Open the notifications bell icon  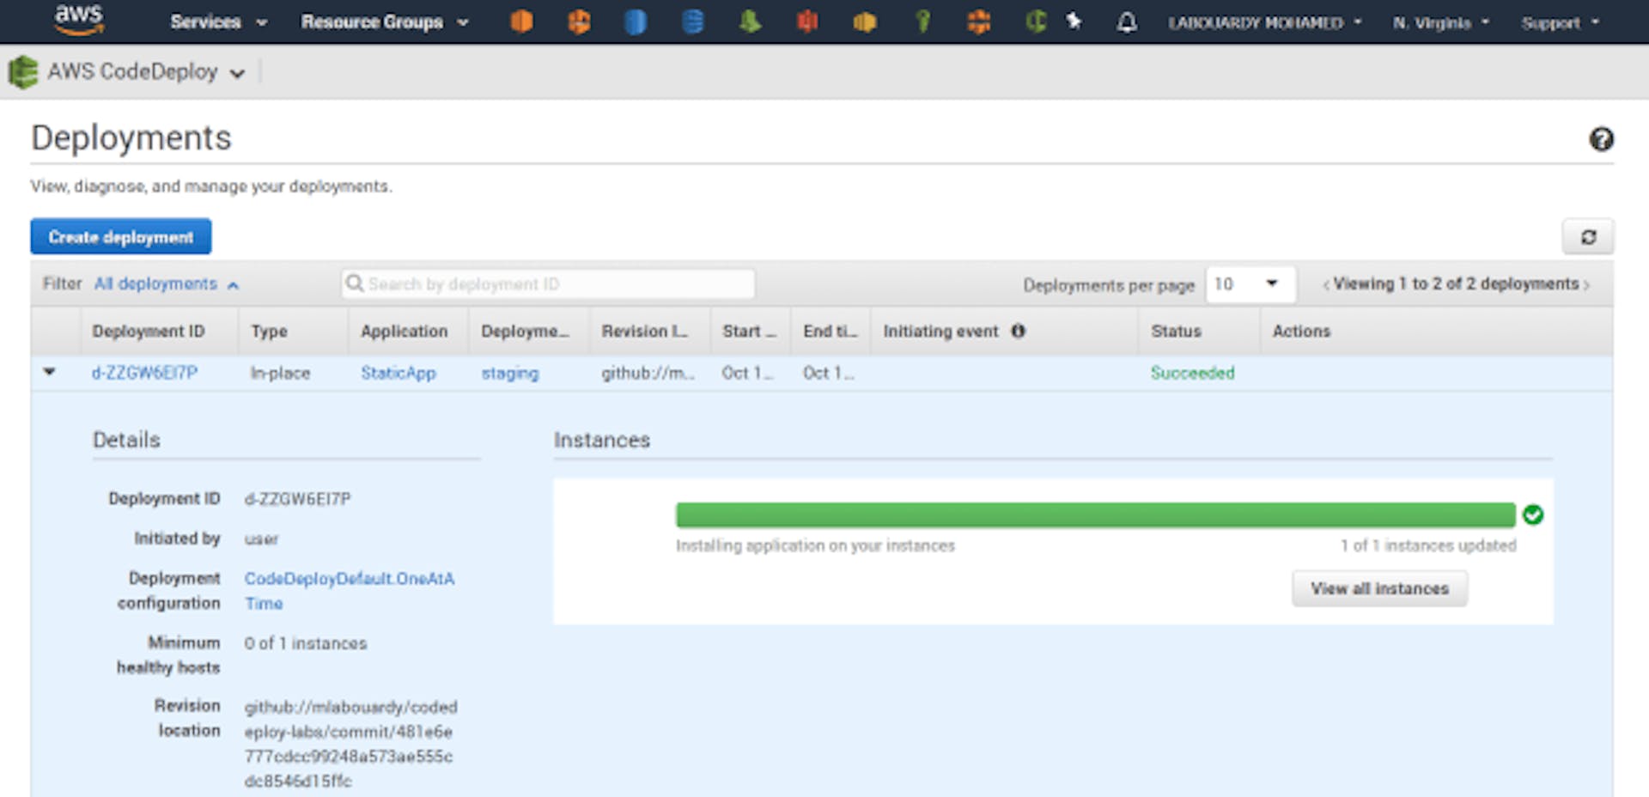pos(1127,22)
